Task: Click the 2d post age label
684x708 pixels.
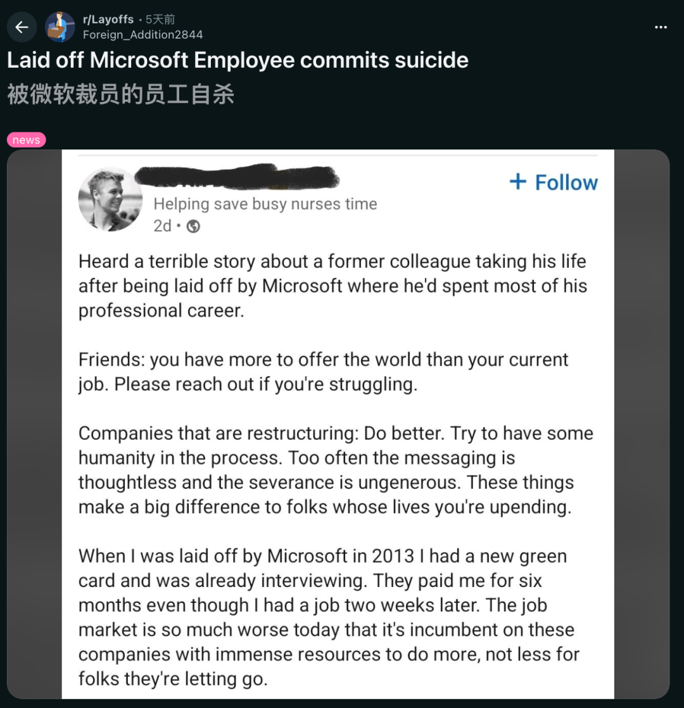Action: pyautogui.click(x=162, y=226)
